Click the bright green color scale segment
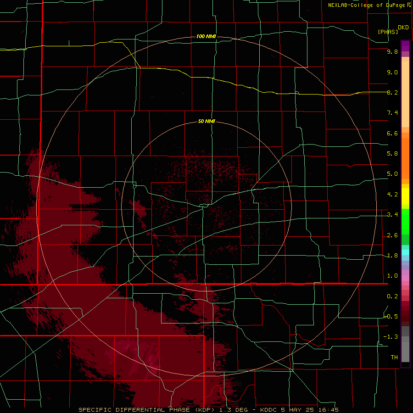The height and width of the screenshot is (413, 413). pos(405,222)
